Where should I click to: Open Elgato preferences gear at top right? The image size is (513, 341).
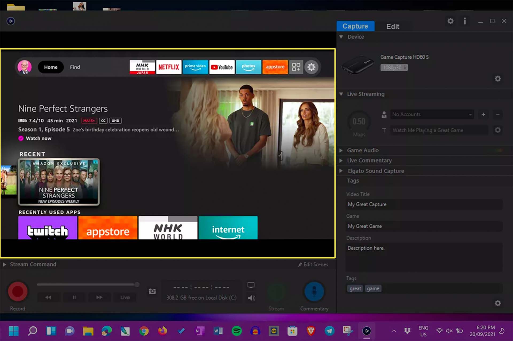[450, 21]
